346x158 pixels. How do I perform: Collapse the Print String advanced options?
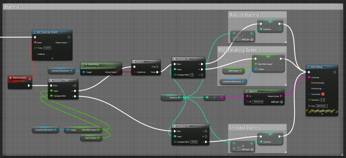[322, 114]
